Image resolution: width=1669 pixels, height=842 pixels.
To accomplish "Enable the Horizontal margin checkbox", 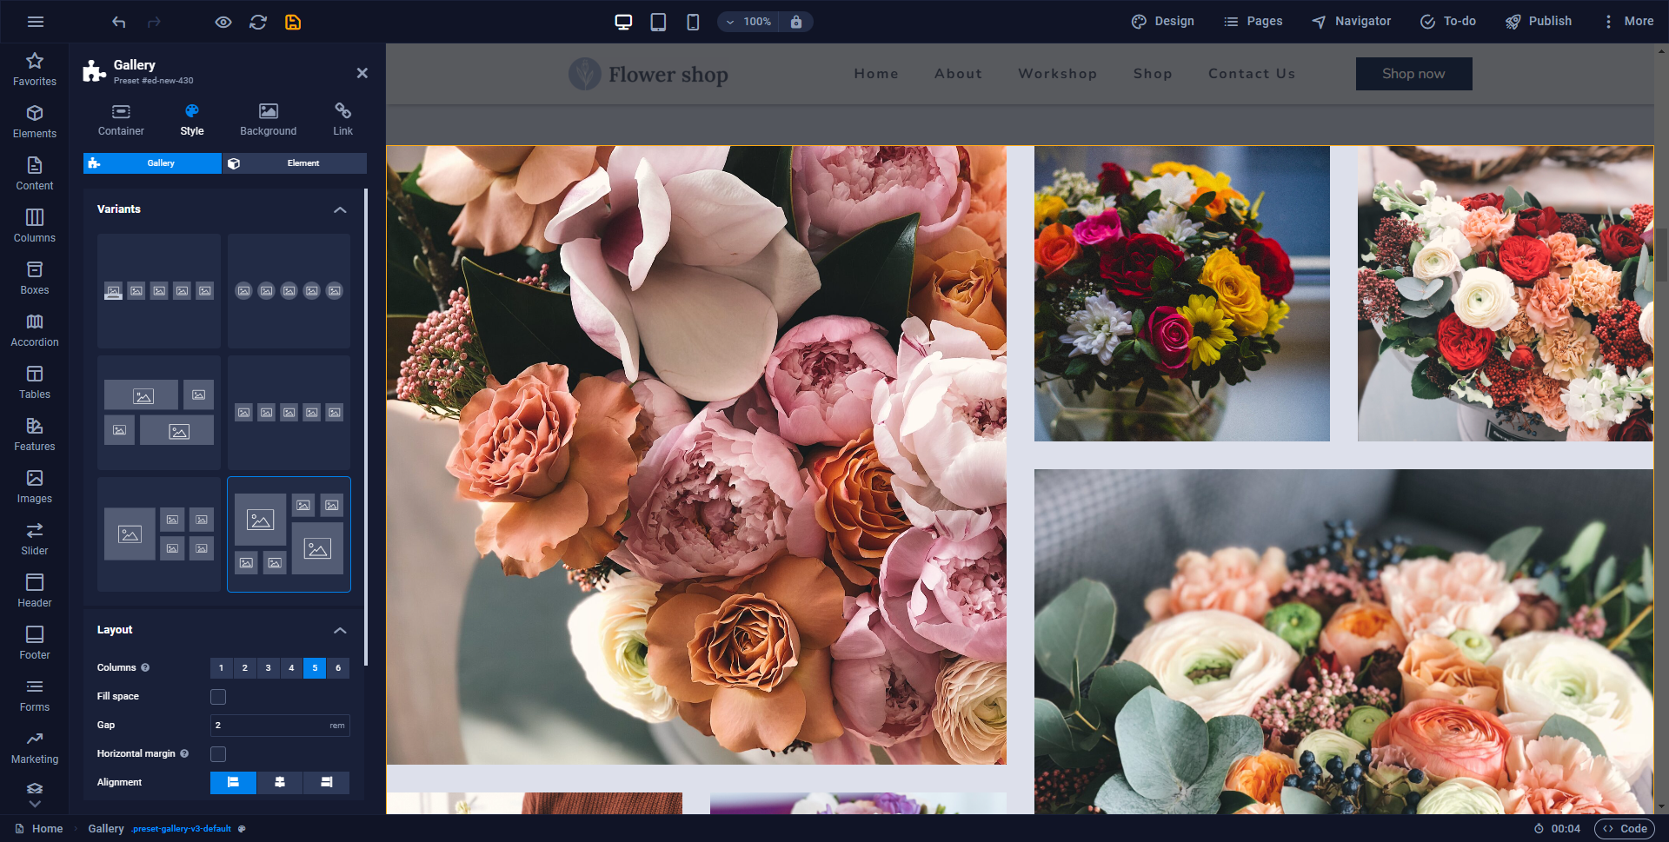I will click(x=218, y=754).
